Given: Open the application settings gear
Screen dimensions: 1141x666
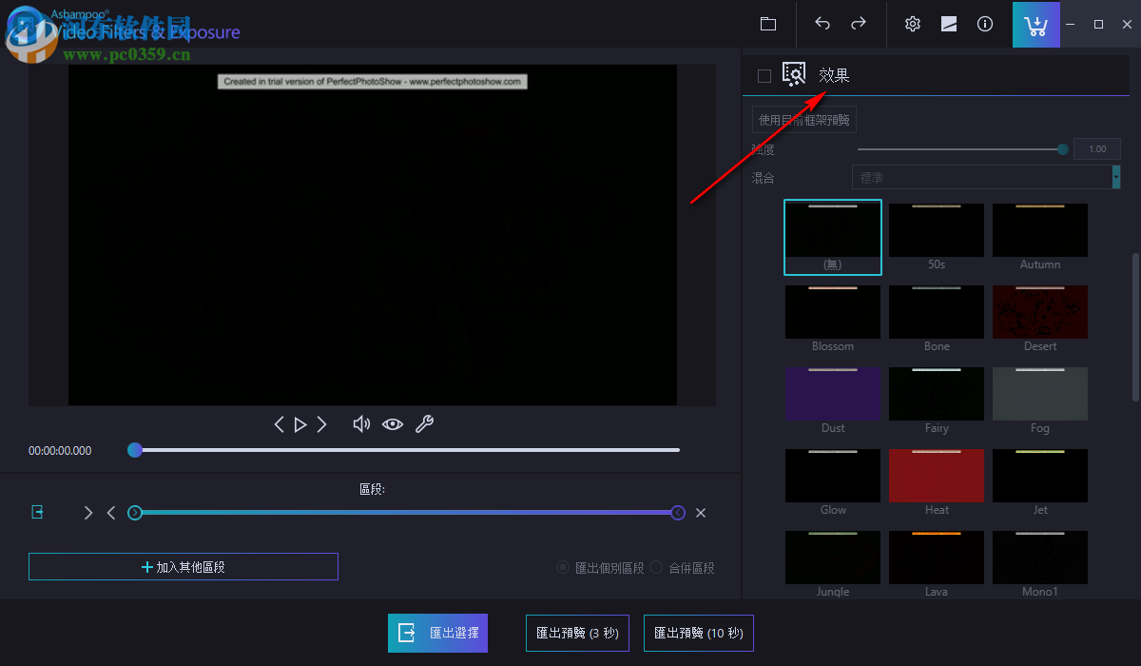Looking at the screenshot, I should (912, 24).
